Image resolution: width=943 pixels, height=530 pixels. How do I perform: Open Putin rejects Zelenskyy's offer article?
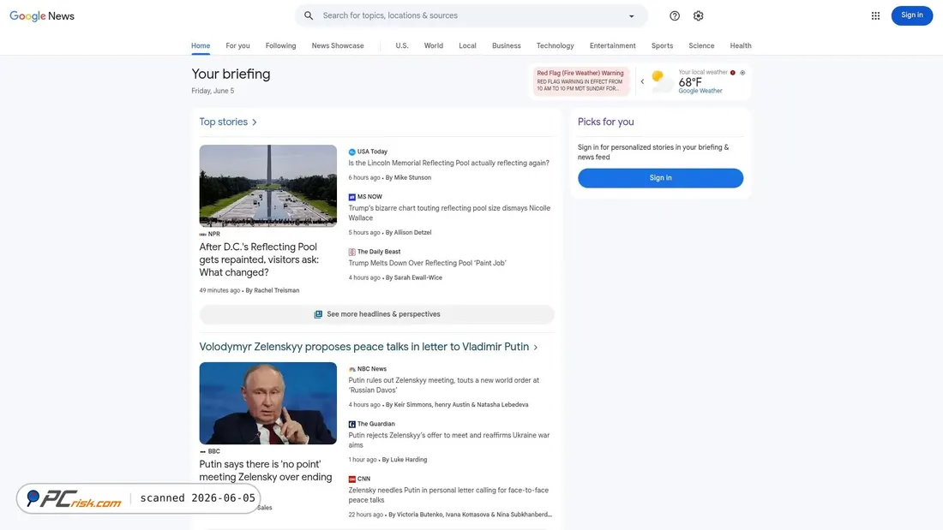[448, 440]
